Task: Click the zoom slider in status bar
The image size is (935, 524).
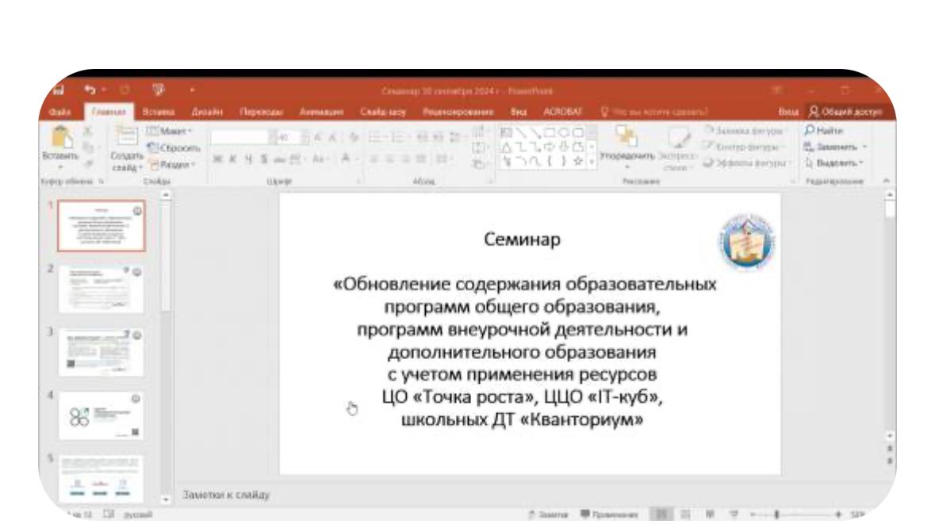Action: pyautogui.click(x=795, y=514)
